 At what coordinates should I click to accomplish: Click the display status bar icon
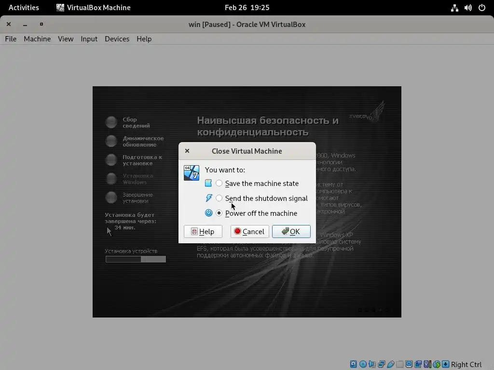click(x=409, y=364)
